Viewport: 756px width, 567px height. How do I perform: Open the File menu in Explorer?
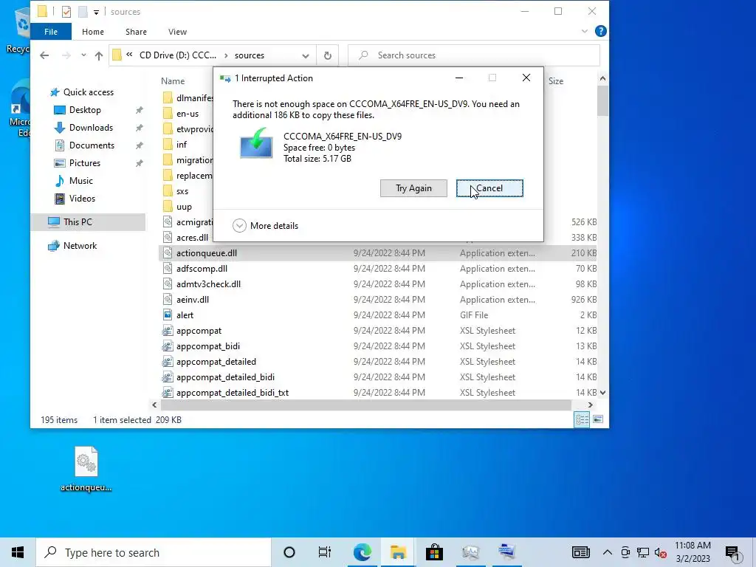click(x=51, y=31)
